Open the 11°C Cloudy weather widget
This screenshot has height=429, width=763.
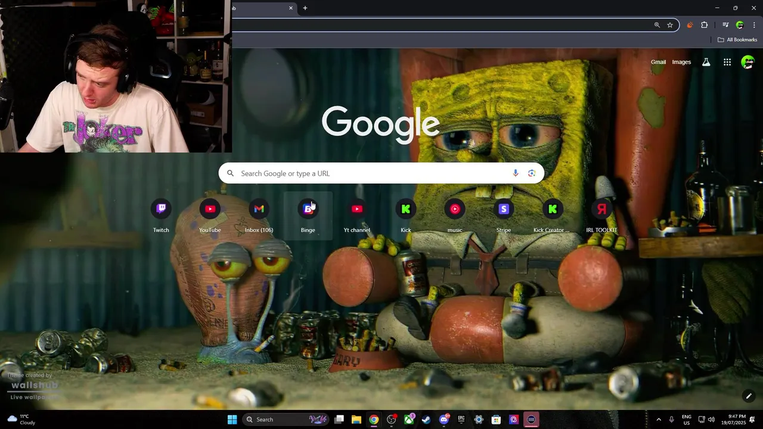(x=22, y=419)
